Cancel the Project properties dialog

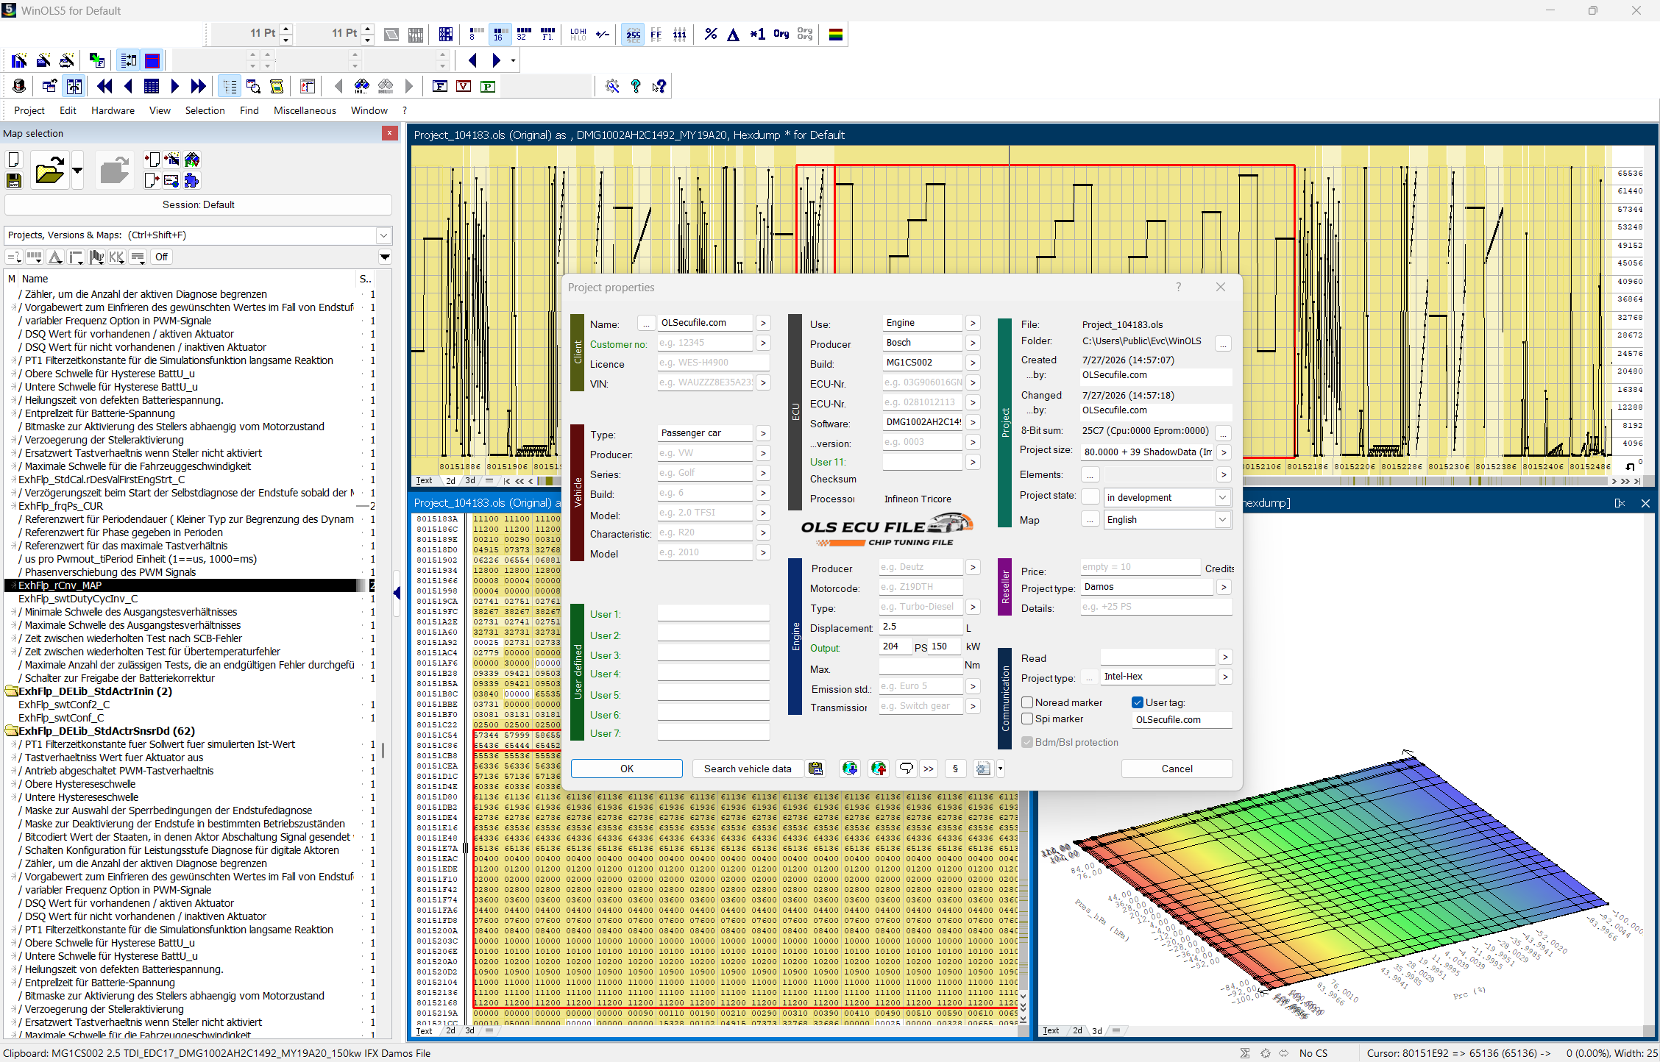pos(1177,769)
